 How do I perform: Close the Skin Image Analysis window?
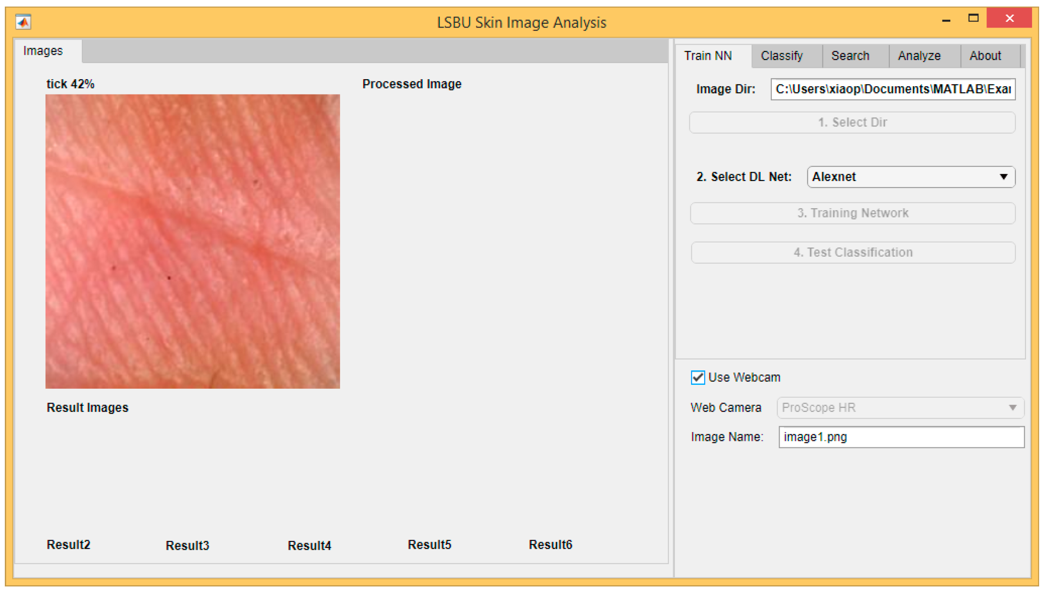click(x=1009, y=18)
